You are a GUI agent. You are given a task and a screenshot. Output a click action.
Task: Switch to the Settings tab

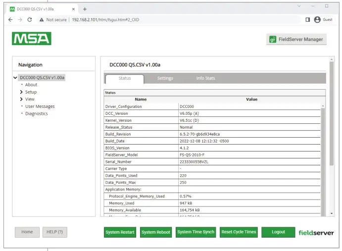coord(165,78)
